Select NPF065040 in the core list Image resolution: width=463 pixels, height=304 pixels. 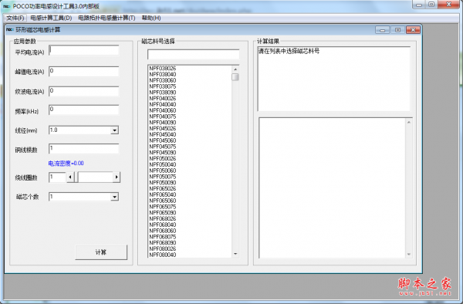tap(163, 194)
